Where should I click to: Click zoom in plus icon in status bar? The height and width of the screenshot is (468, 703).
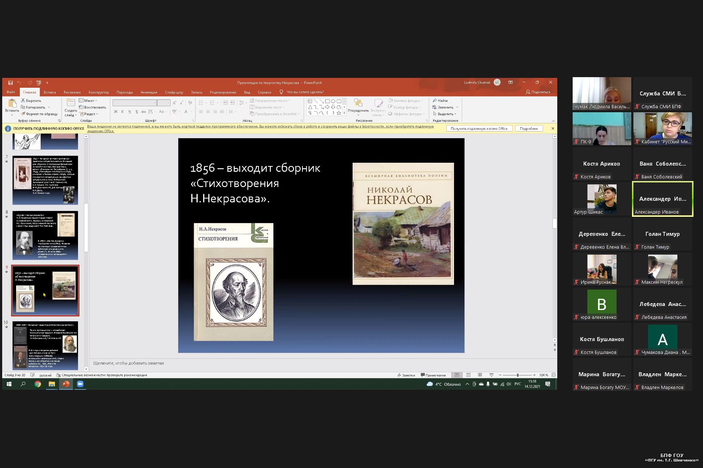534,375
